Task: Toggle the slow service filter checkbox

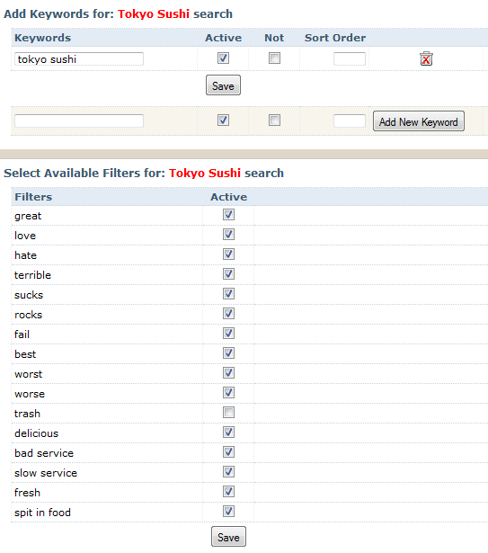Action: pyautogui.click(x=228, y=471)
